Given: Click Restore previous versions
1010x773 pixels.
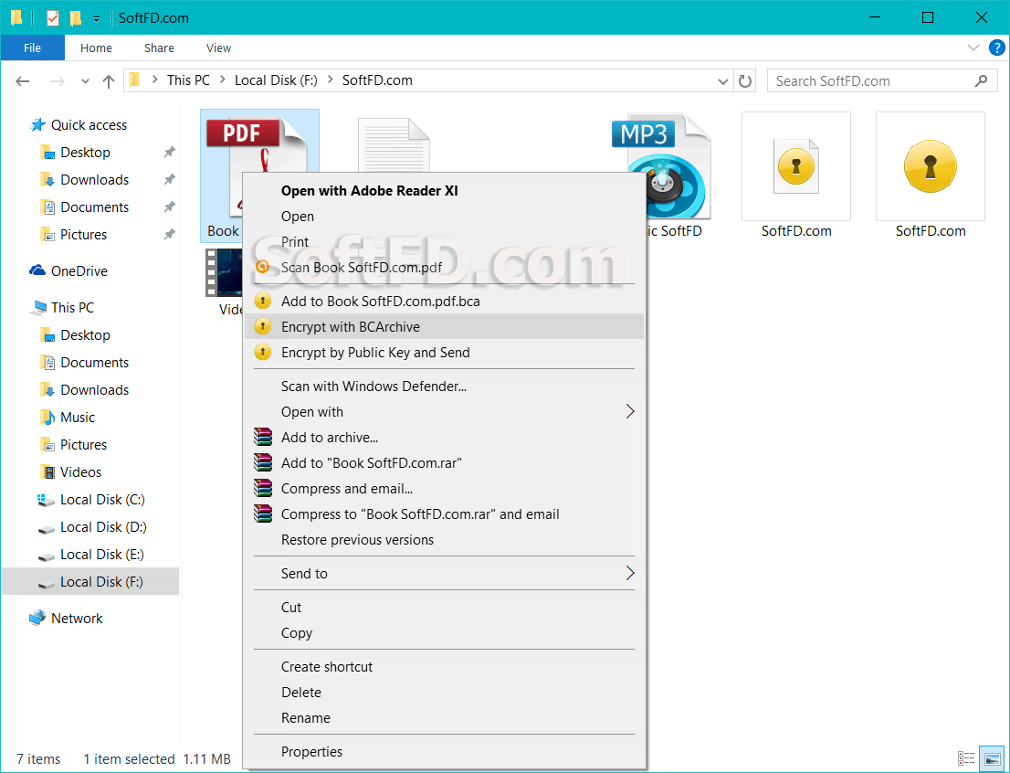Looking at the screenshot, I should (444, 540).
